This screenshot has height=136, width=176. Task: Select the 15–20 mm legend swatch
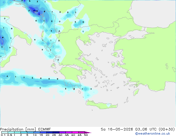coord(43,132)
